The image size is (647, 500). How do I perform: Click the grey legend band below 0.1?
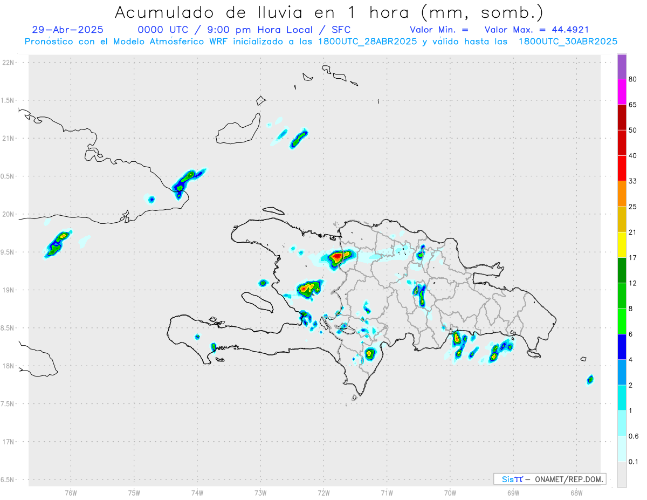pyautogui.click(x=622, y=475)
